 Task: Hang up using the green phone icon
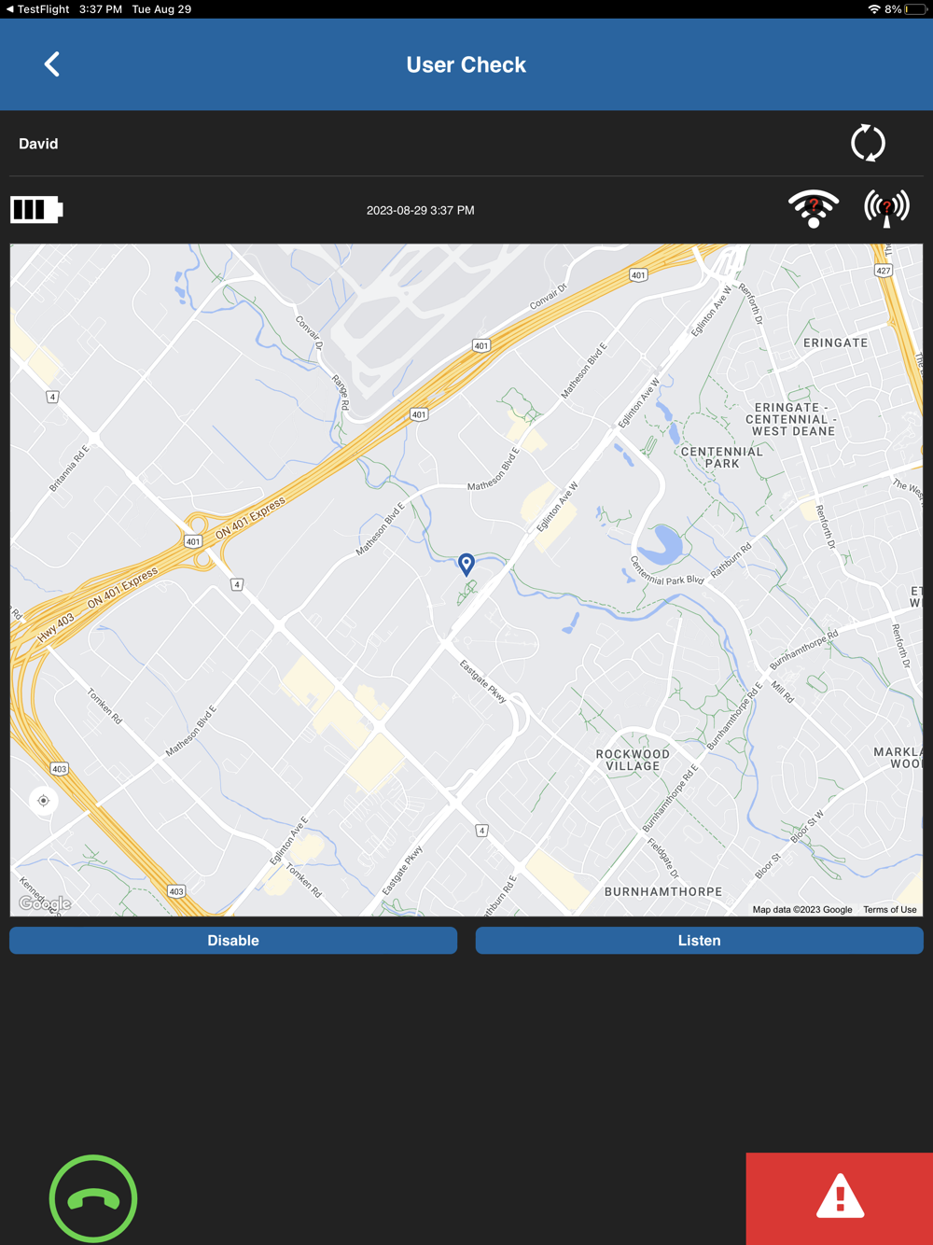click(93, 1198)
